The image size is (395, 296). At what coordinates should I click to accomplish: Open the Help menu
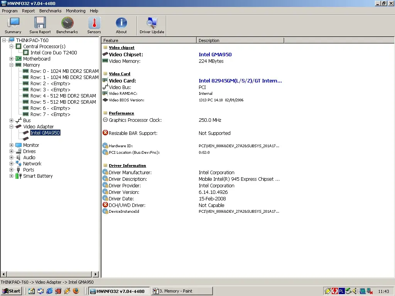pyautogui.click(x=94, y=11)
